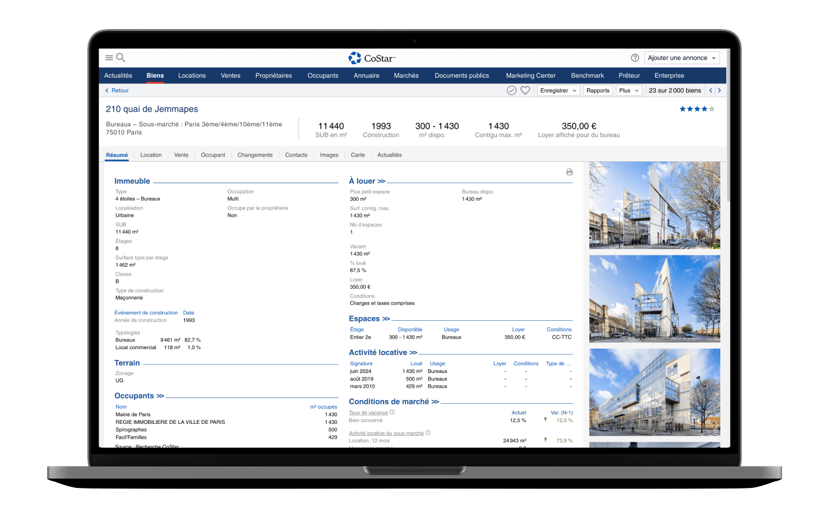Click the Retour link
830x530 pixels.
[x=117, y=91]
